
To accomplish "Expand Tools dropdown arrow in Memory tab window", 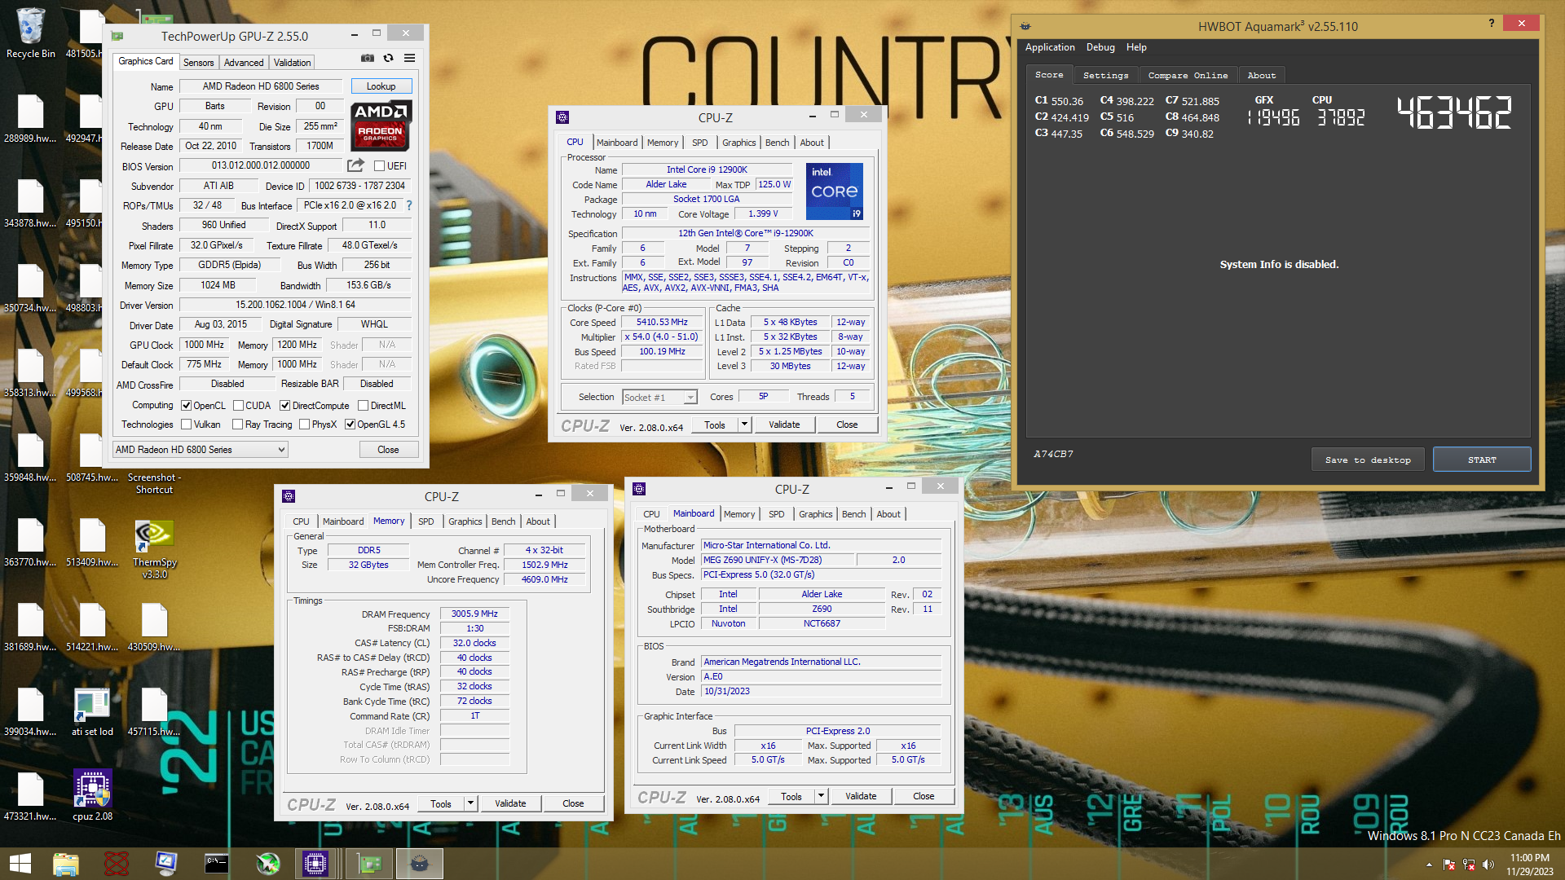I will [470, 803].
